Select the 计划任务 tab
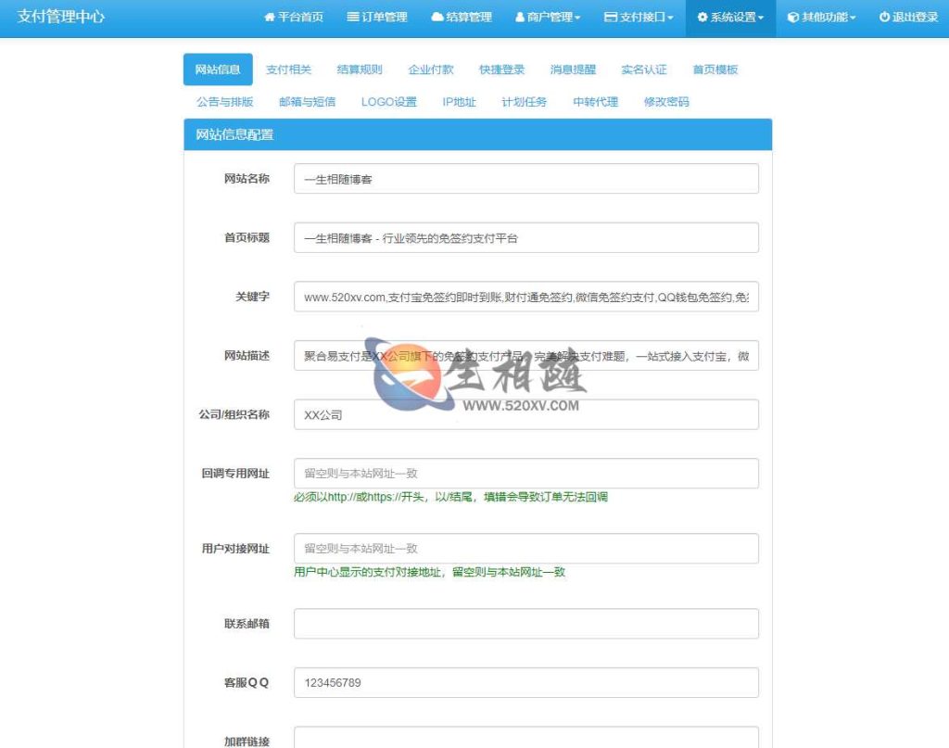Image resolution: width=949 pixels, height=748 pixels. point(525,102)
